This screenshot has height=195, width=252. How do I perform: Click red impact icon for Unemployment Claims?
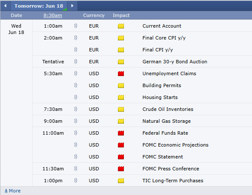(121, 73)
